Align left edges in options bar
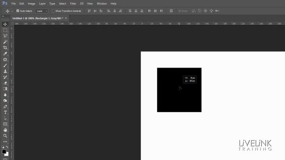Viewport: 285px width, 160px height. pyautogui.click(x=109, y=11)
